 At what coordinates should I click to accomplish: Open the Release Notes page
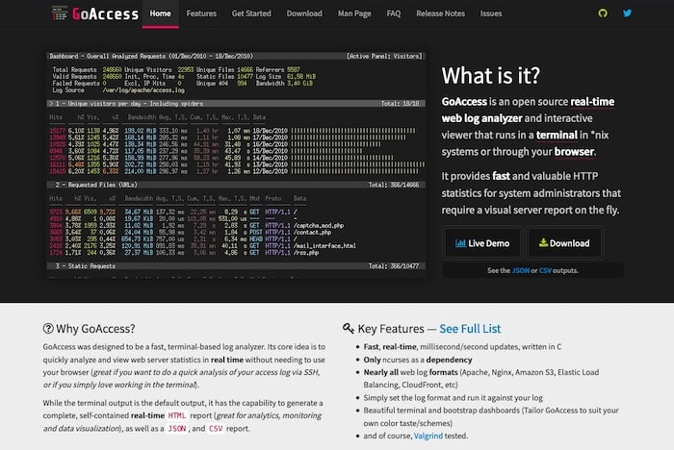click(x=440, y=13)
